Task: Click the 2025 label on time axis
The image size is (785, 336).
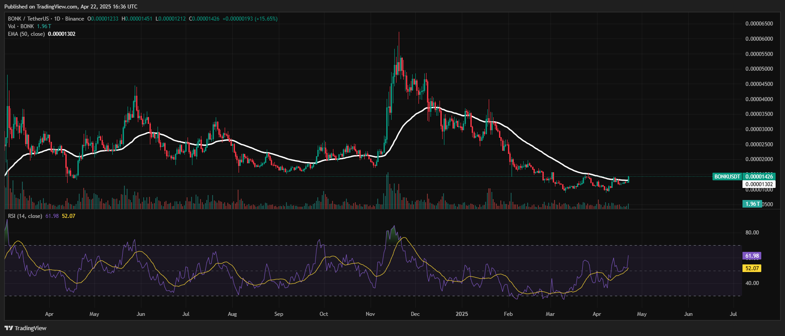Action: (x=462, y=314)
